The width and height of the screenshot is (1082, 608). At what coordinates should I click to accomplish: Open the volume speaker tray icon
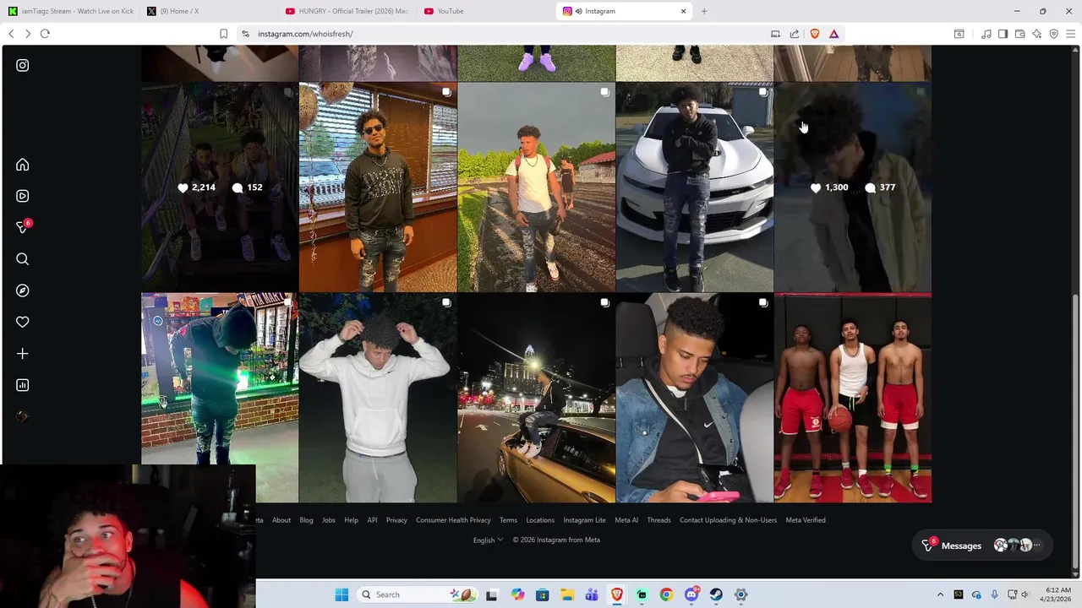coord(1024,594)
